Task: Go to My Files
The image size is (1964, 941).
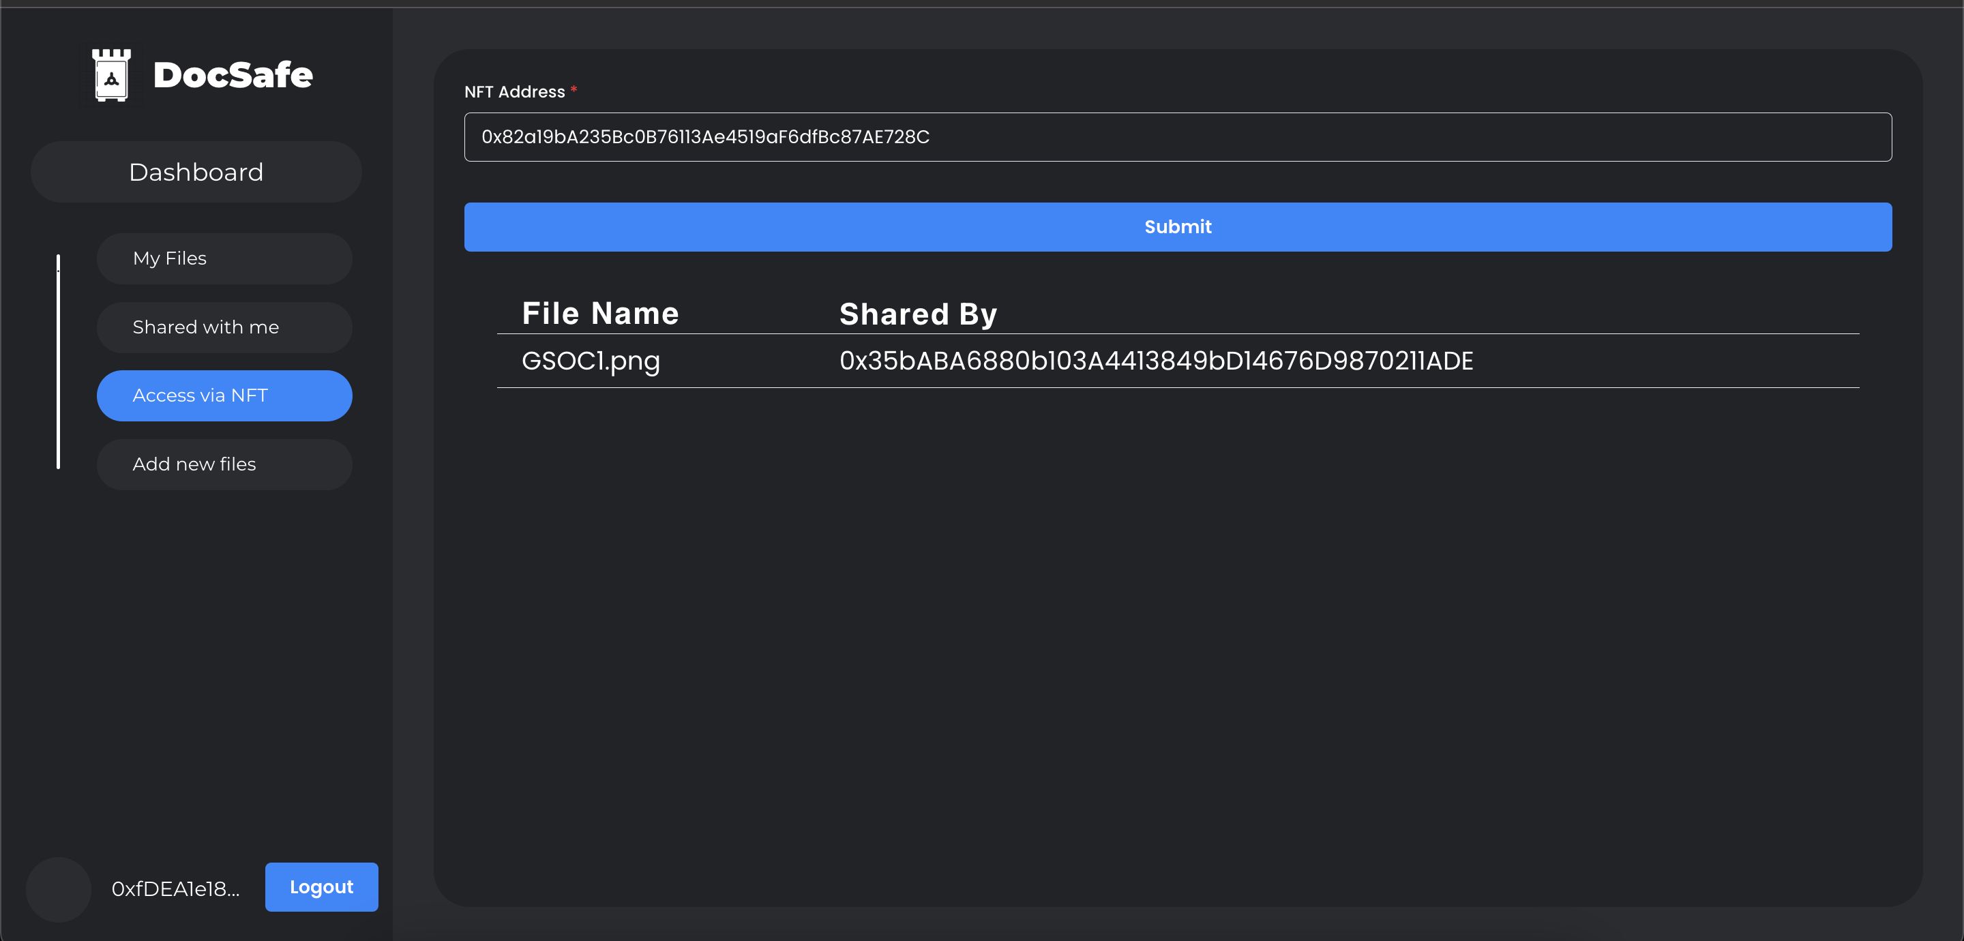Action: coord(224,258)
